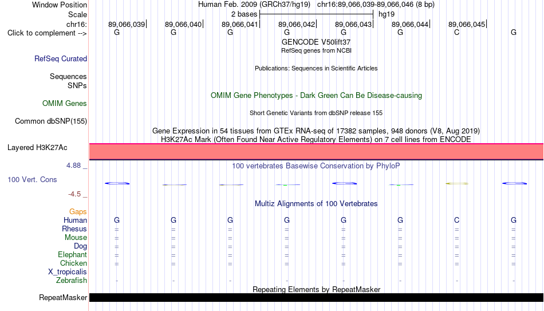544x311 pixels.
Task: Click the 89,066,040 ruler position
Action: 184,24
